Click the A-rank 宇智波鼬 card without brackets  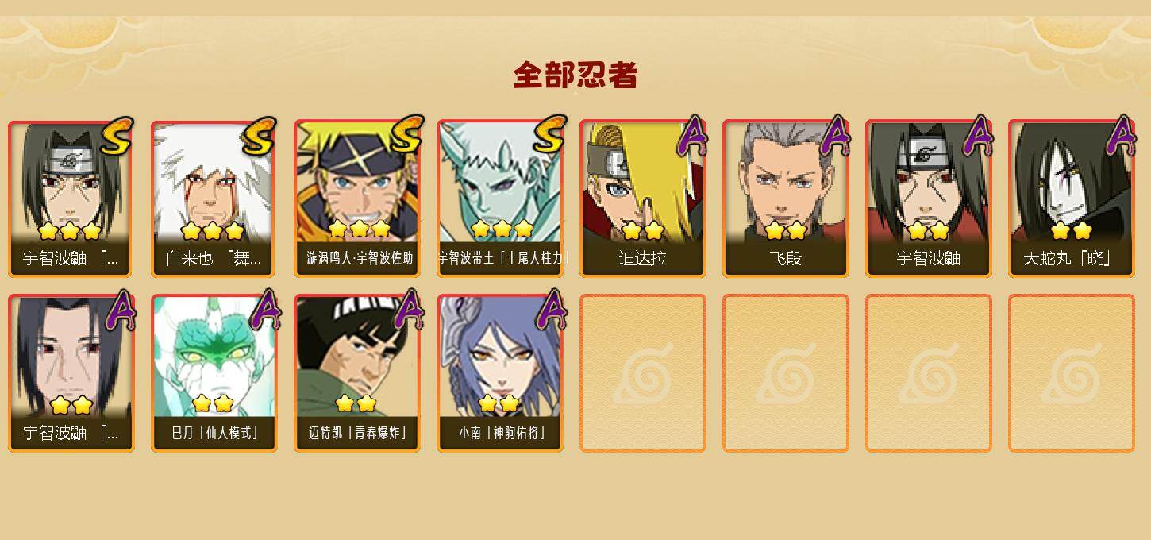pos(928,199)
